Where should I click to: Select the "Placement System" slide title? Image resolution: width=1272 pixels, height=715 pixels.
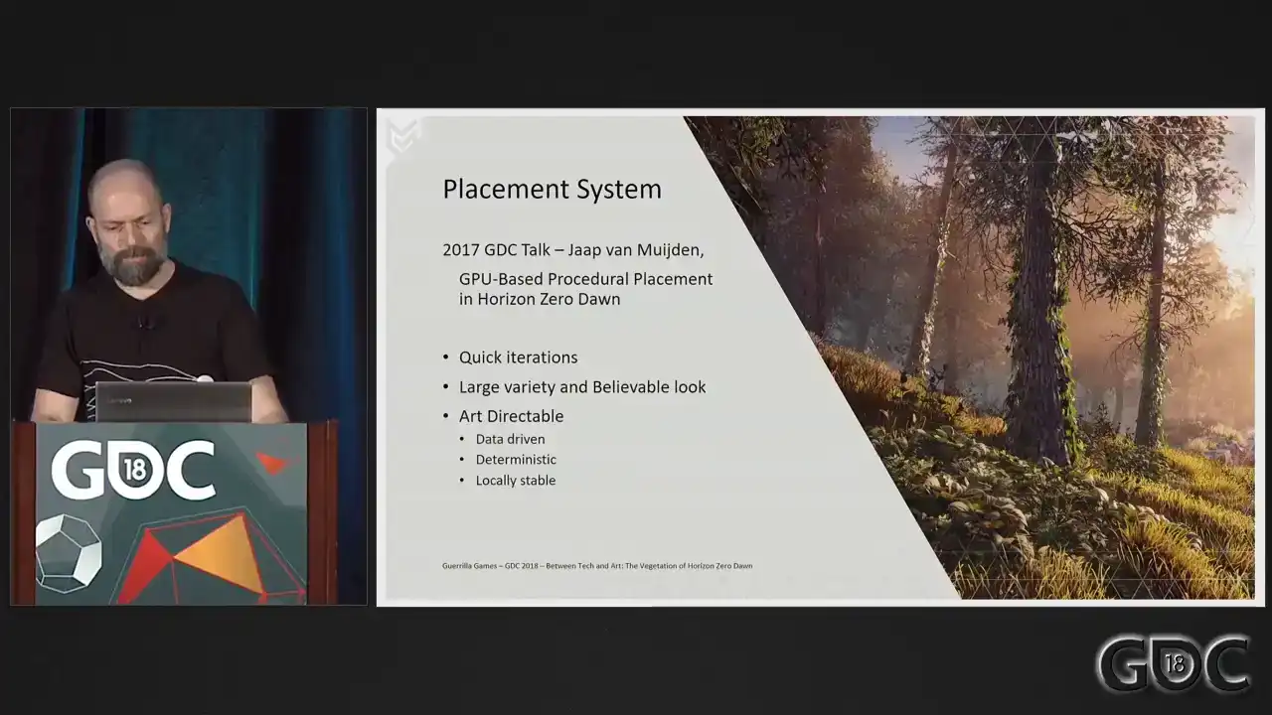(552, 189)
